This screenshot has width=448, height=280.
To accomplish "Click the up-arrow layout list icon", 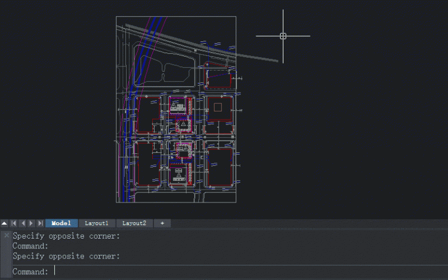I will pos(4,223).
